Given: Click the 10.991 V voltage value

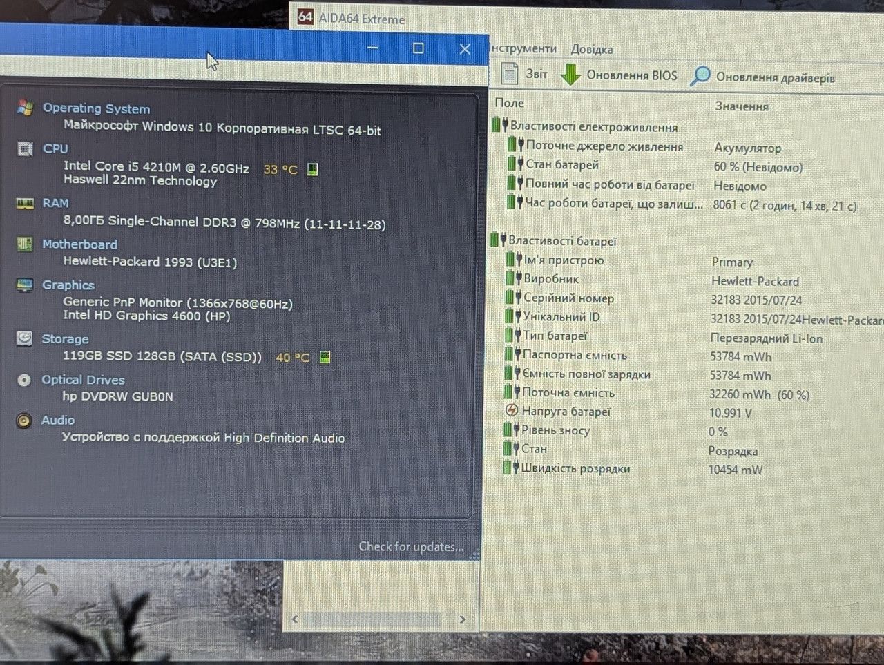Looking at the screenshot, I should 730,413.
